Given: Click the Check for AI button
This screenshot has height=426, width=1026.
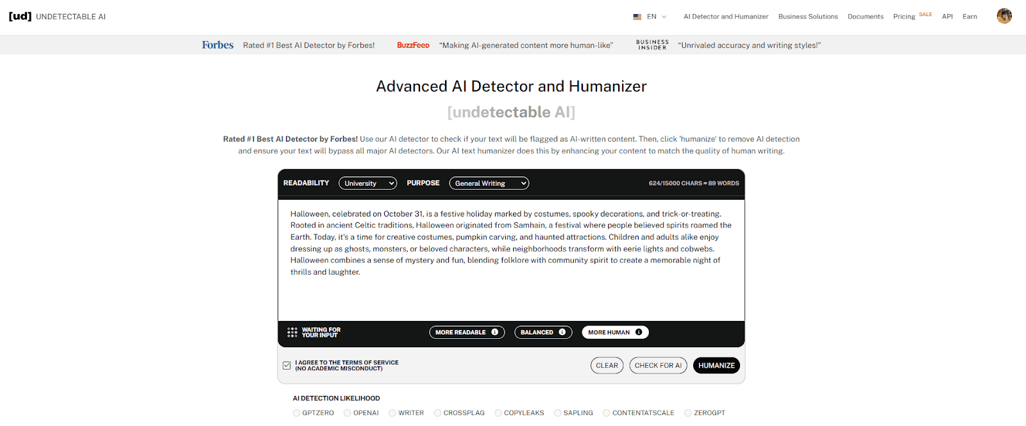Looking at the screenshot, I should 658,365.
